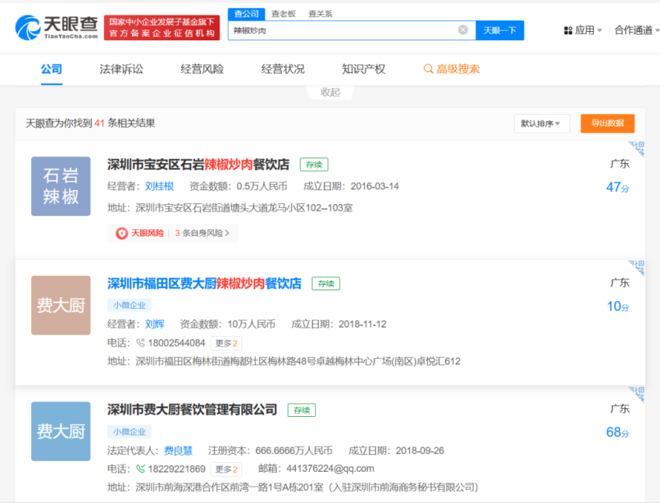Open QR code corner of 石岩辣椒炒肉 card
The image size is (660, 503).
click(x=637, y=148)
